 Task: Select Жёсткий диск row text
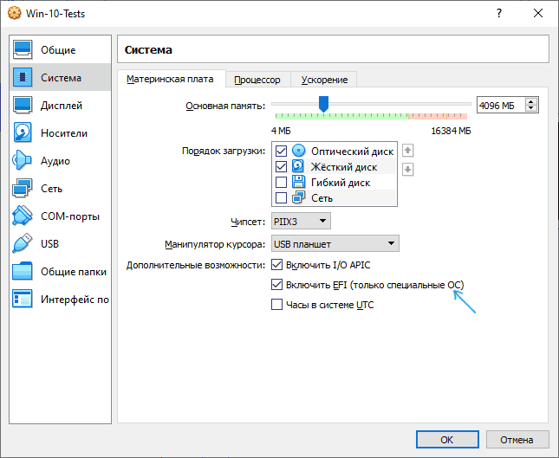coord(344,167)
